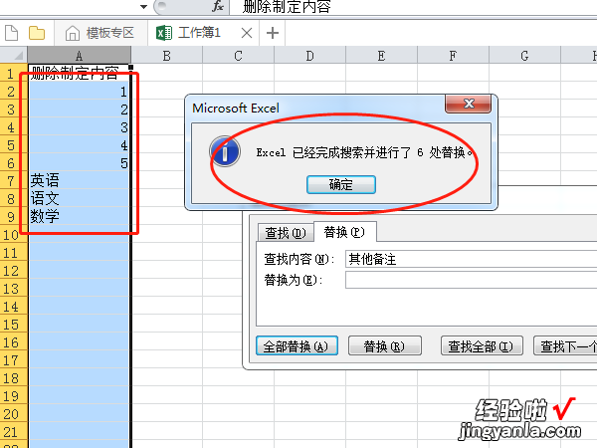This screenshot has width=597, height=448.
Task: Select the column D header
Action: [309, 56]
